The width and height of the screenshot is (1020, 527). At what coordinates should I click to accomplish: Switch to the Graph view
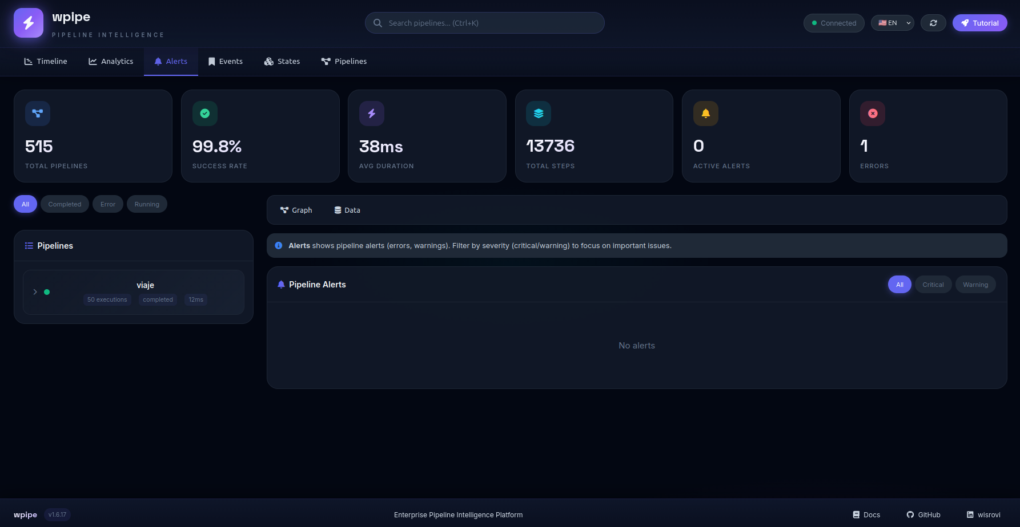click(x=296, y=210)
